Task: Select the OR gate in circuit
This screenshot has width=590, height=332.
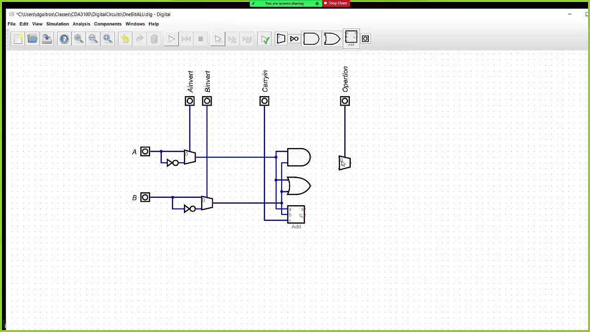Action: [x=299, y=186]
